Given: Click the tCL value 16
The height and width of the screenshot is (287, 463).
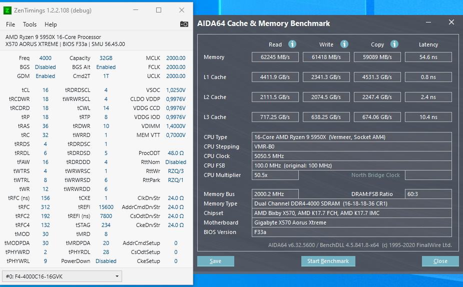Looking at the screenshot, I should pyautogui.click(x=45, y=90).
